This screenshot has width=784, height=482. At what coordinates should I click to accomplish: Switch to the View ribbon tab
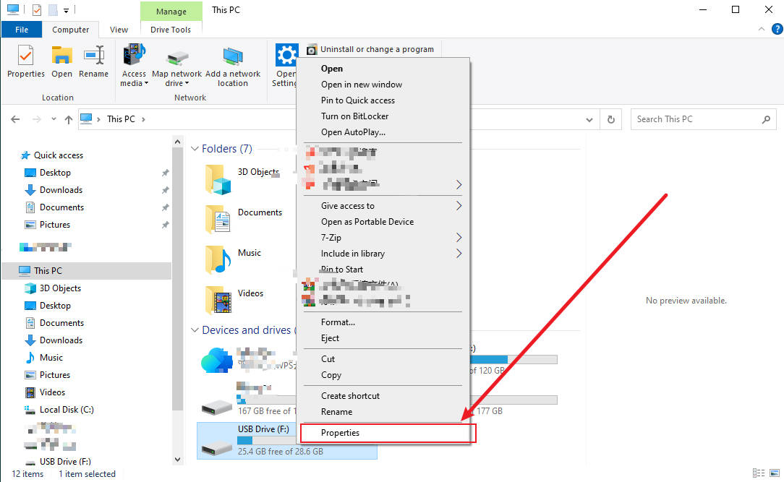(119, 30)
